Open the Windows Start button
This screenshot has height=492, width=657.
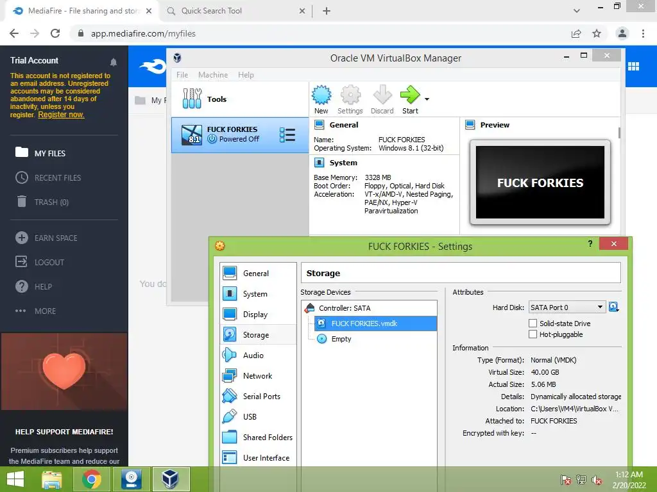(15, 479)
